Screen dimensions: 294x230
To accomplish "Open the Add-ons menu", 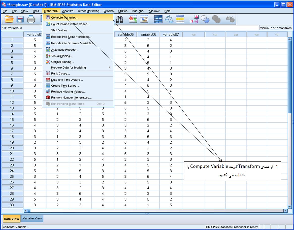I will [138, 11].
